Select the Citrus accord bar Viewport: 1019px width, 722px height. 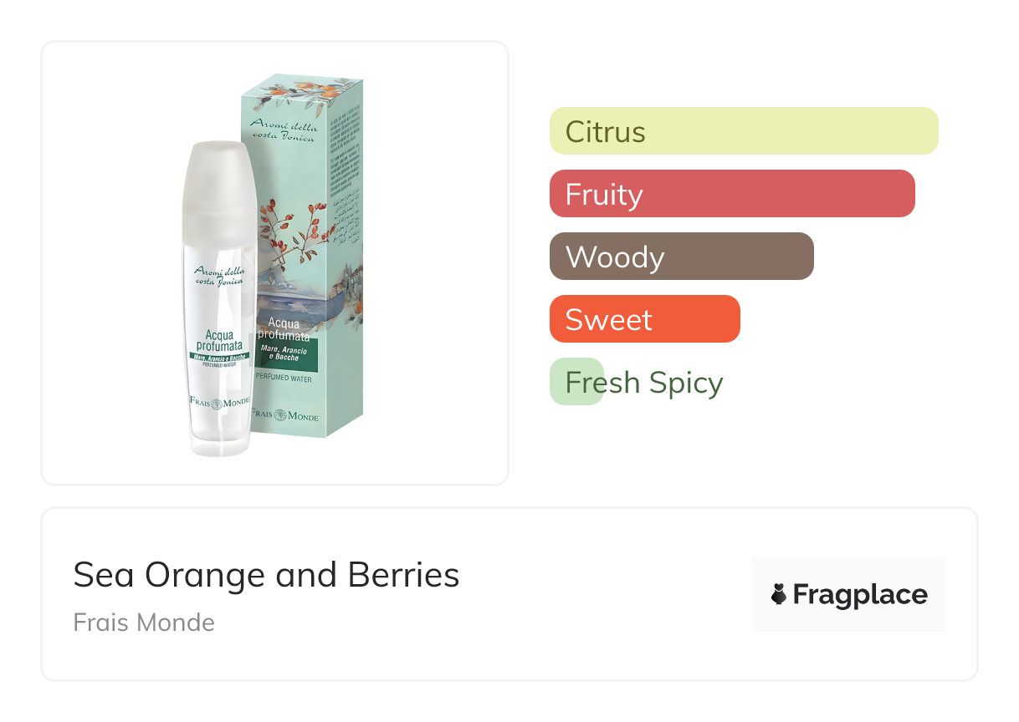(744, 131)
